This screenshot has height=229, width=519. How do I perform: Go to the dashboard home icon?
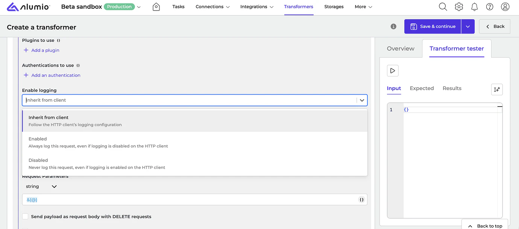pyautogui.click(x=156, y=7)
